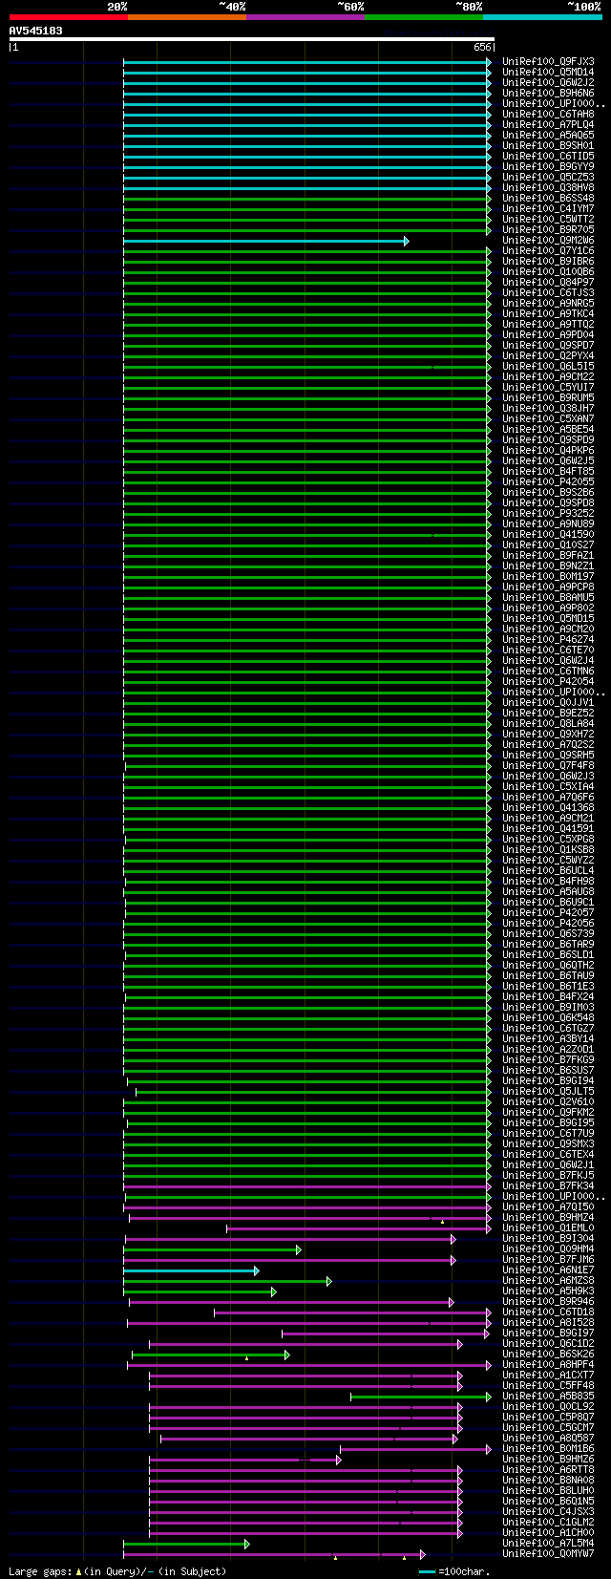Select the query name AV545183

(36, 31)
